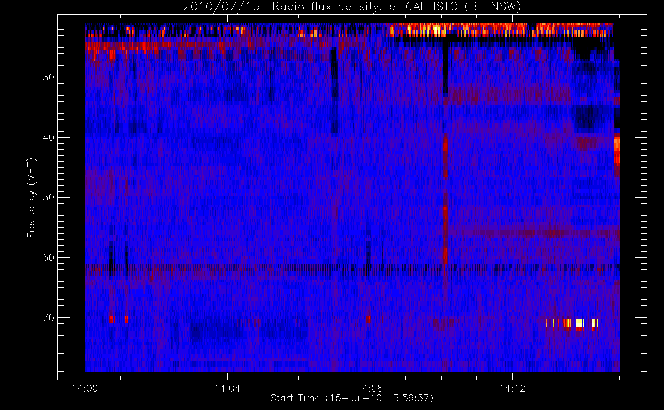The width and height of the screenshot is (664, 410).
Task: Click the 'Frequency (MHZ)' axis label
Action: 32,198
